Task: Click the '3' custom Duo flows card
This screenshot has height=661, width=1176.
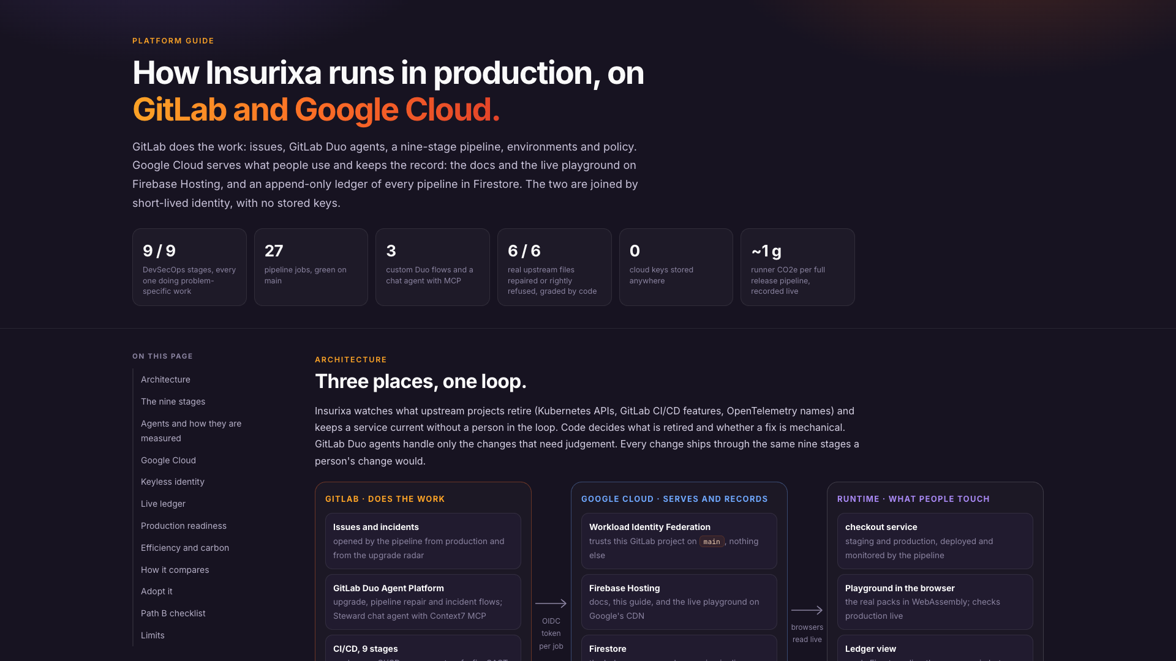Action: point(432,267)
